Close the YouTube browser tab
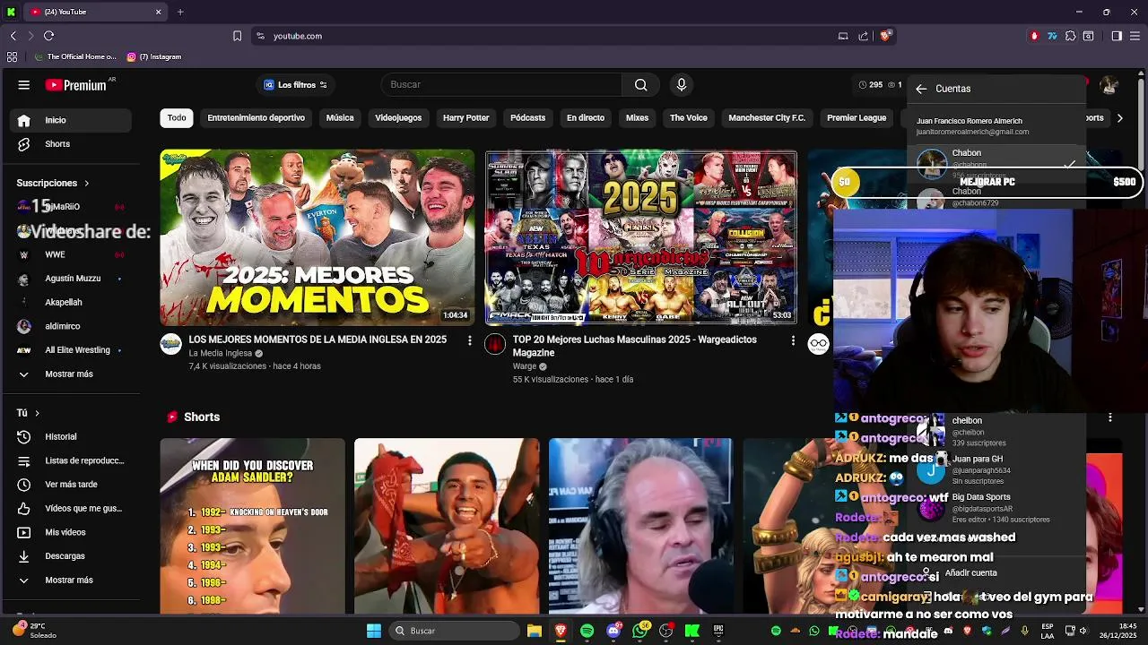 [x=159, y=12]
